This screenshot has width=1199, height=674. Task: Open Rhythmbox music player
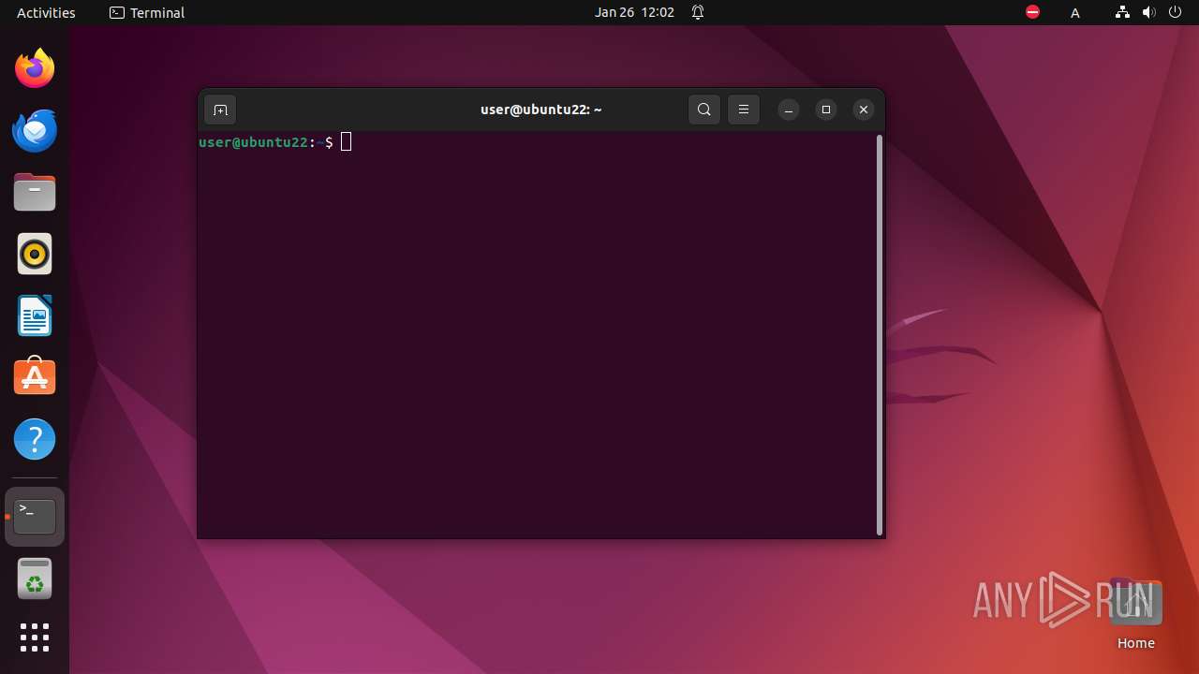(35, 254)
